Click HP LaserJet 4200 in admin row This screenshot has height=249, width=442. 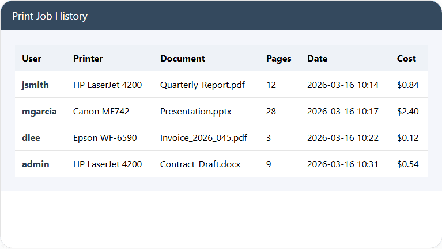click(x=107, y=164)
